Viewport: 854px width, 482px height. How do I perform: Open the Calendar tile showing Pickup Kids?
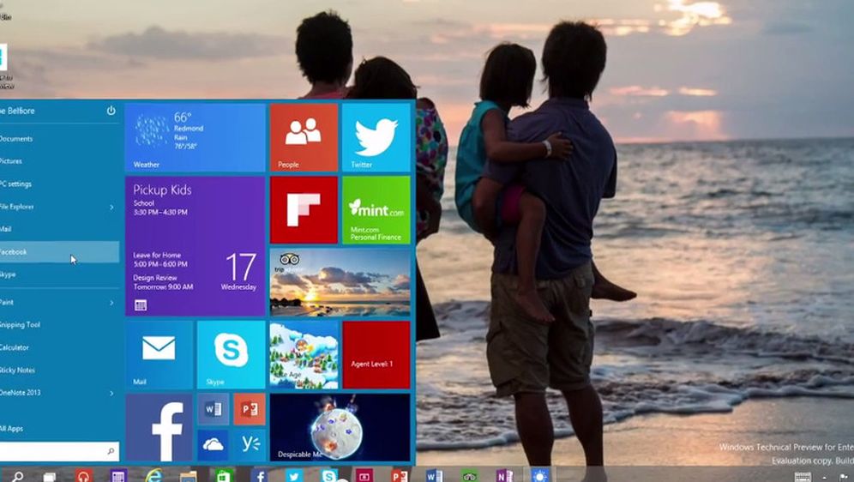pyautogui.click(x=195, y=246)
